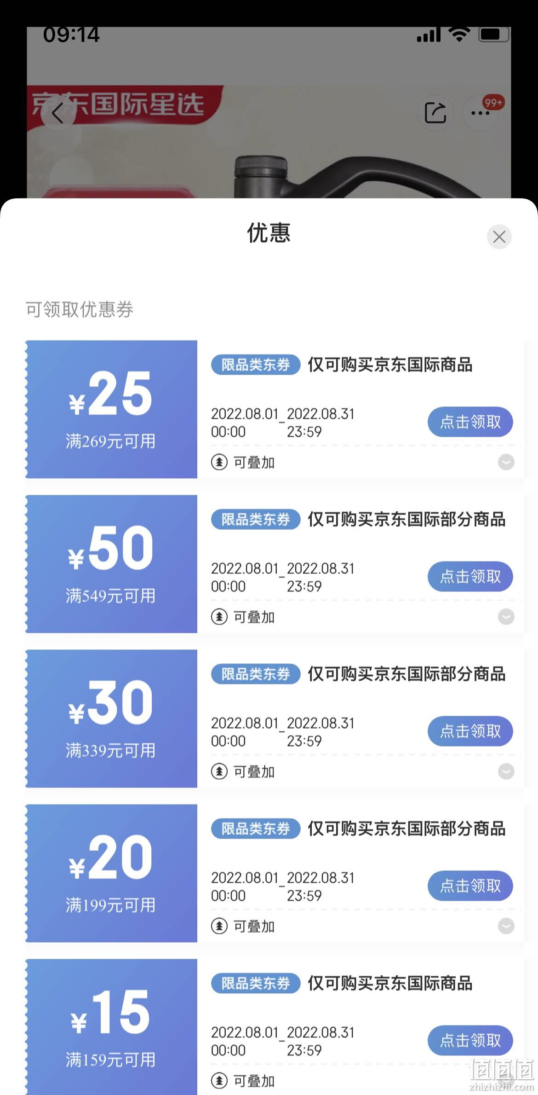The image size is (538, 1095).
Task: Claim the ¥30 off 339 coupon
Action: tap(470, 731)
